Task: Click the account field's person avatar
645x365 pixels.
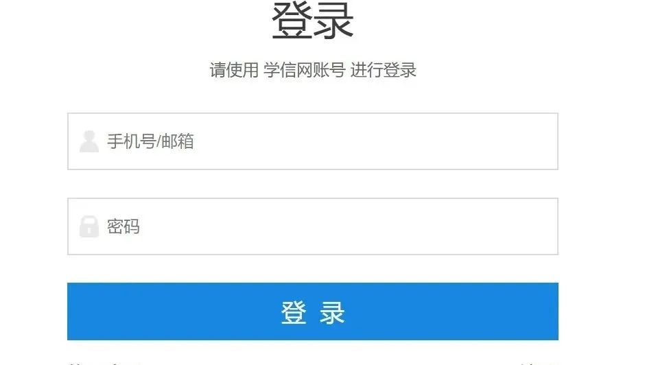Action: click(89, 141)
